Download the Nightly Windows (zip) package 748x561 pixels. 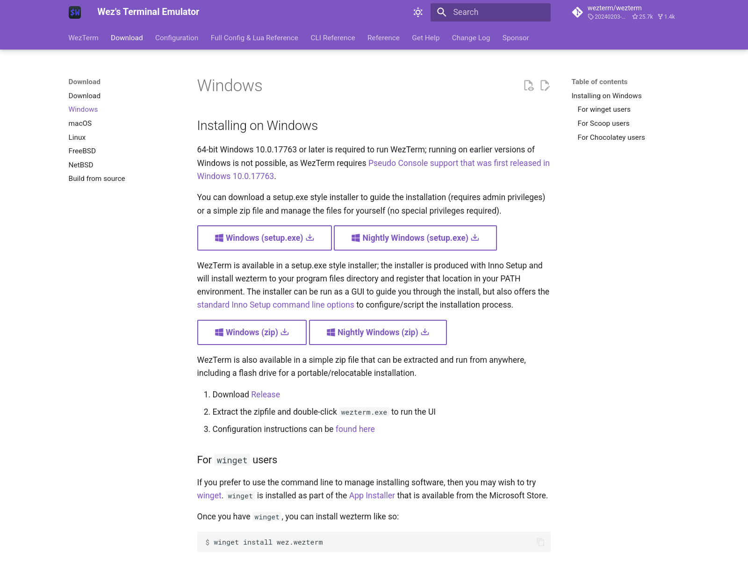click(378, 332)
